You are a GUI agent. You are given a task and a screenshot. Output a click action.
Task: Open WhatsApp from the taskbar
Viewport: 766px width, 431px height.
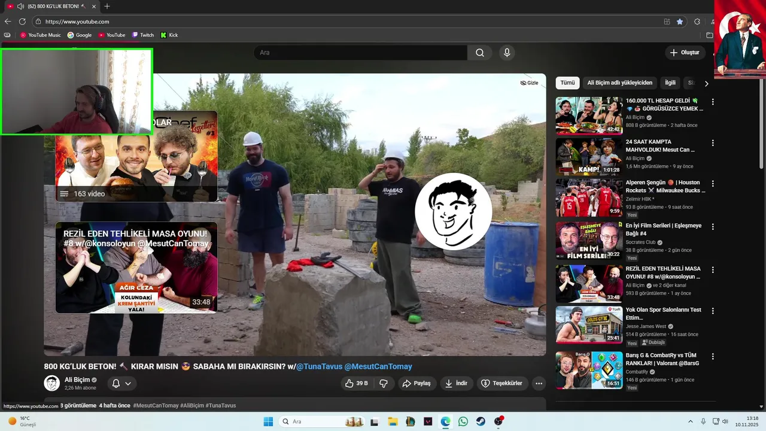pos(463,421)
